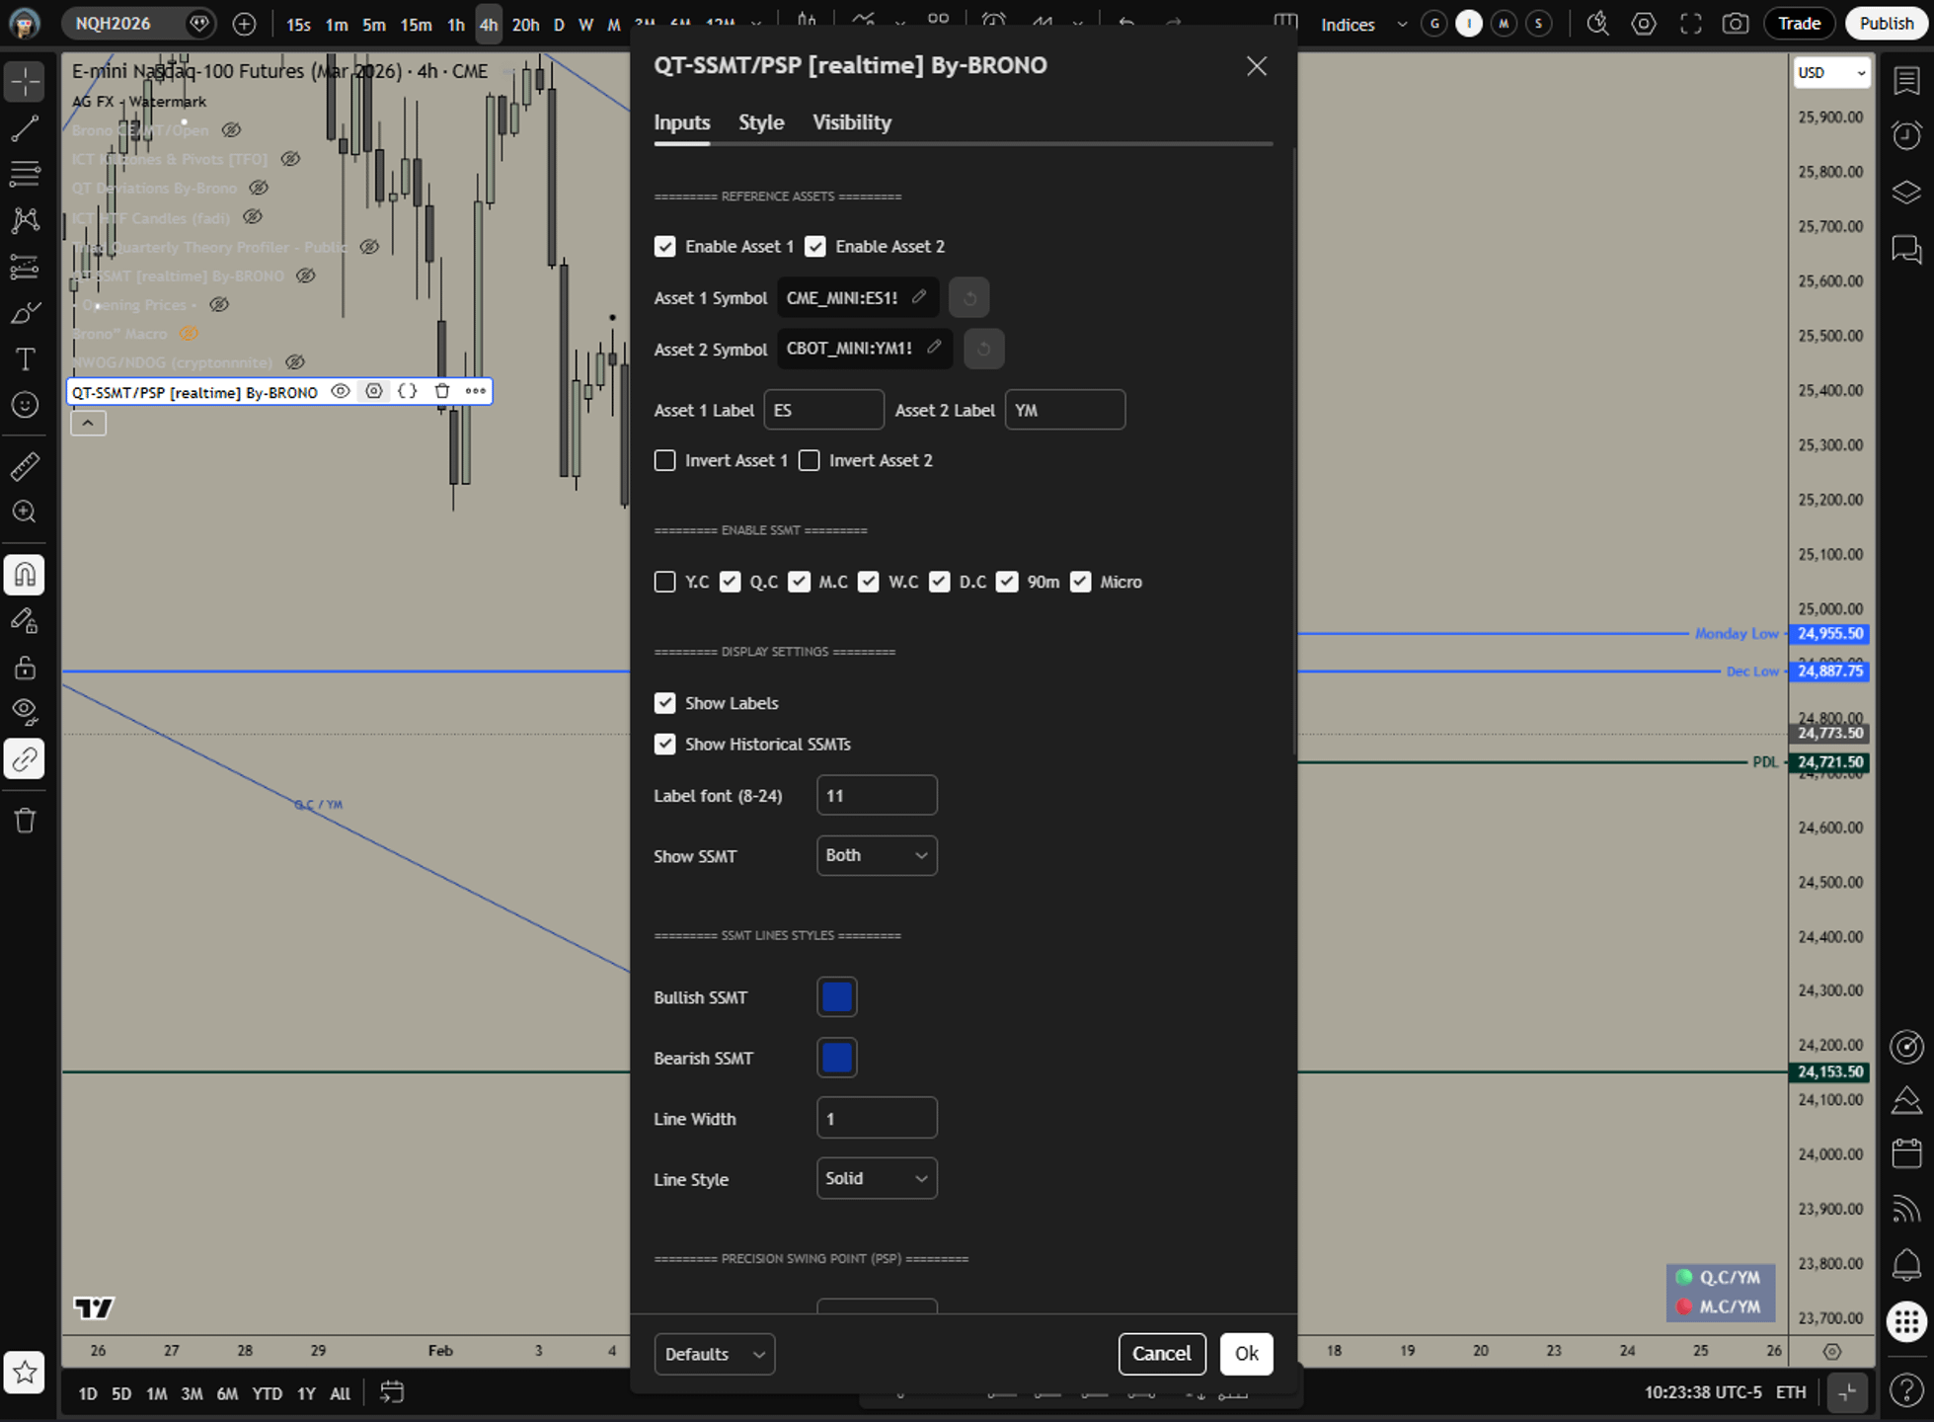The image size is (1934, 1422).
Task: Select the 1h timeframe
Action: [456, 25]
